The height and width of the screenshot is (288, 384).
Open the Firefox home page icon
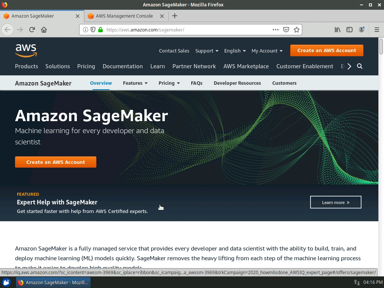click(44, 30)
